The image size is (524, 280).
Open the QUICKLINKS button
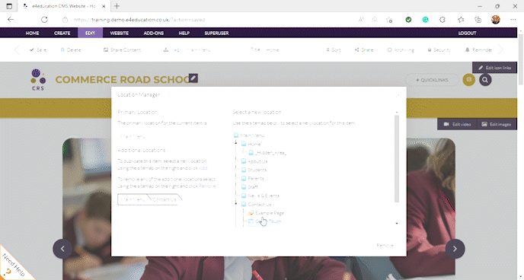432,80
